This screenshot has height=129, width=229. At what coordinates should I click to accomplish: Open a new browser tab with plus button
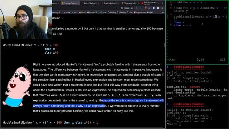[x=162, y=3]
